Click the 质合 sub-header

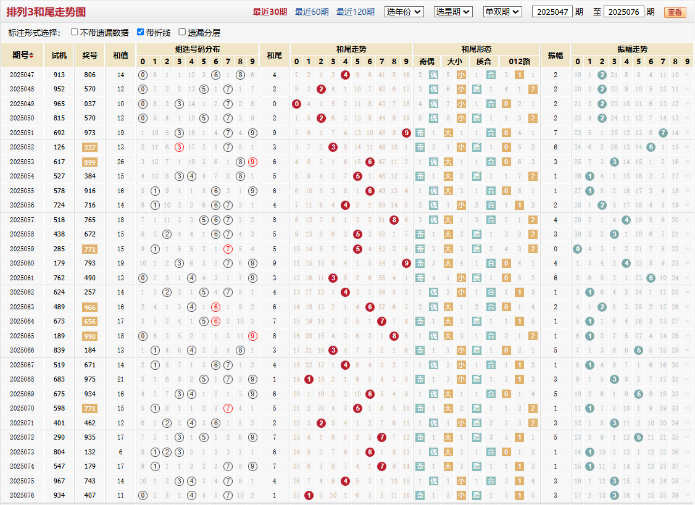(x=483, y=62)
